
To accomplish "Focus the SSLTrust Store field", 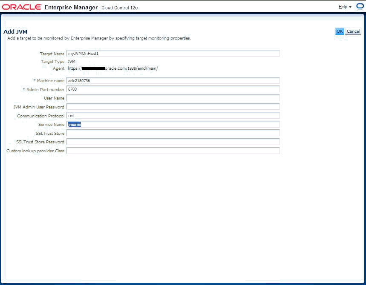I will [173, 133].
